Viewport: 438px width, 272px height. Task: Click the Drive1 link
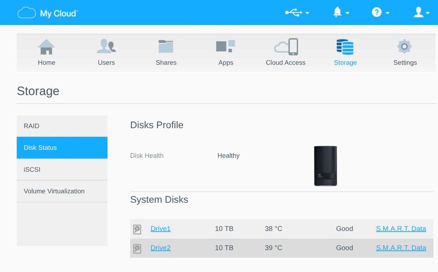(x=160, y=228)
